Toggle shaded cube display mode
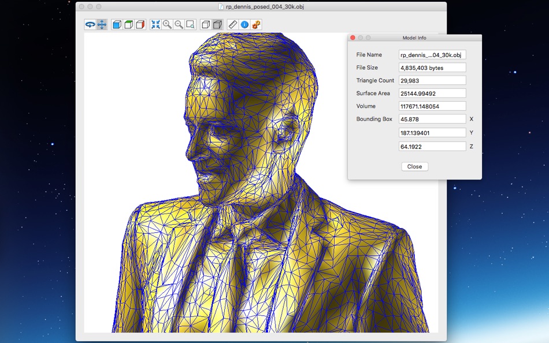The height and width of the screenshot is (343, 549). [217, 25]
